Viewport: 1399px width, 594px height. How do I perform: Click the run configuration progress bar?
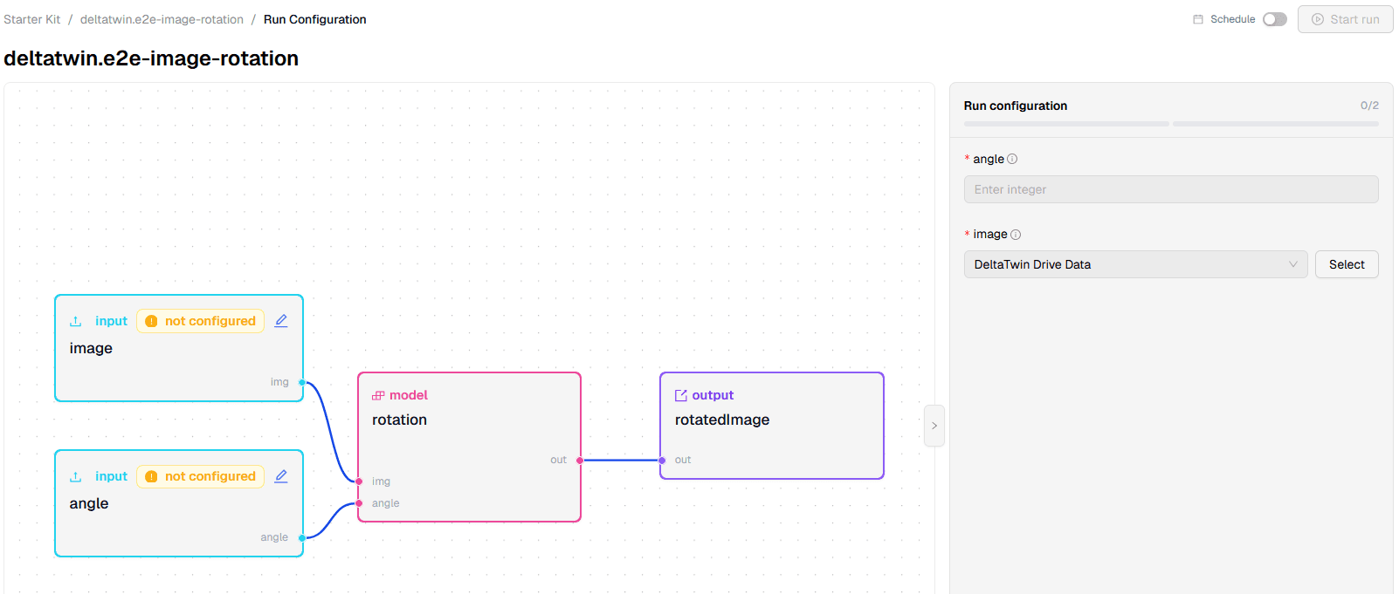[x=1171, y=124]
